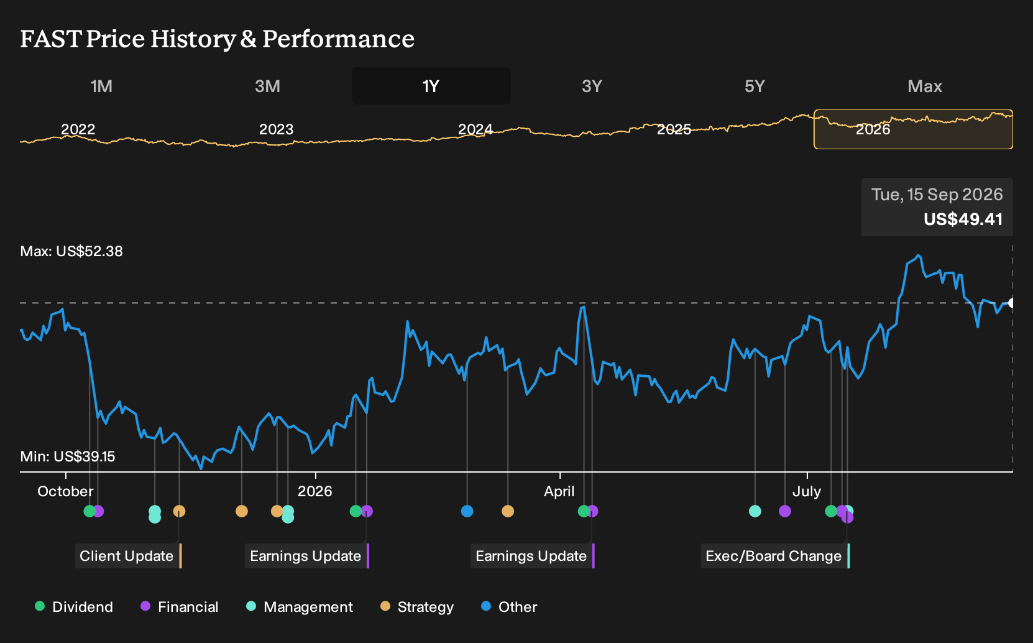Click the US$49.41 price value
The height and width of the screenshot is (643, 1033).
pyautogui.click(x=963, y=220)
